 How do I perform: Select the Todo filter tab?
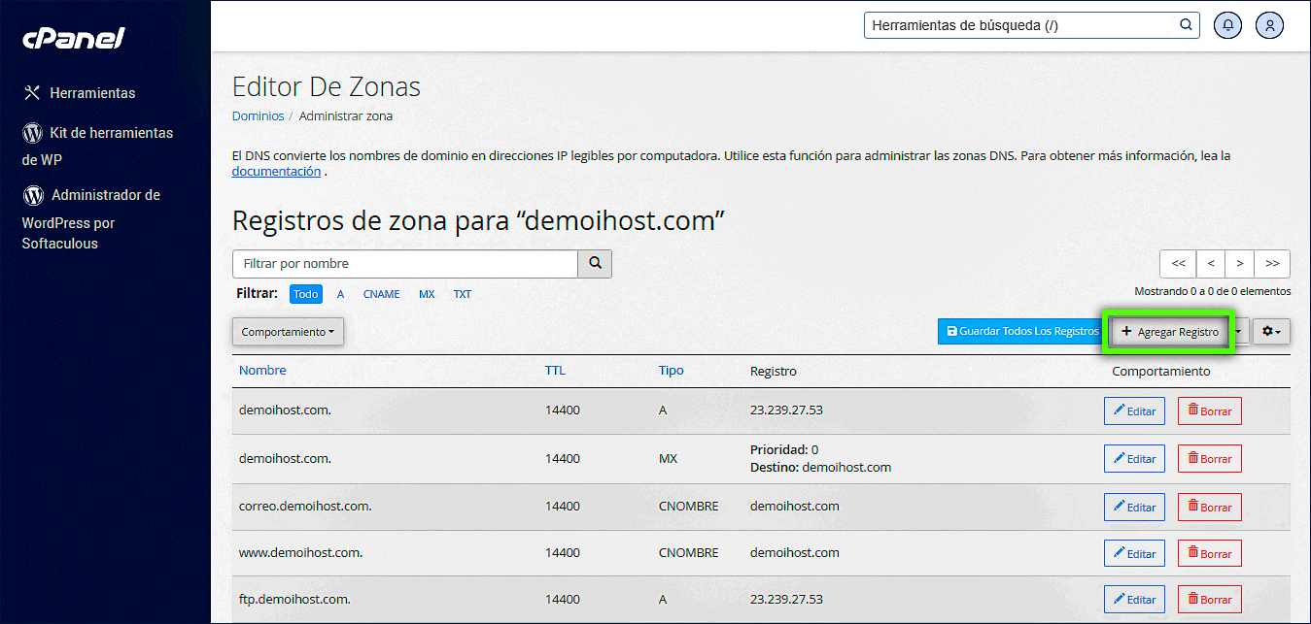[x=305, y=293]
